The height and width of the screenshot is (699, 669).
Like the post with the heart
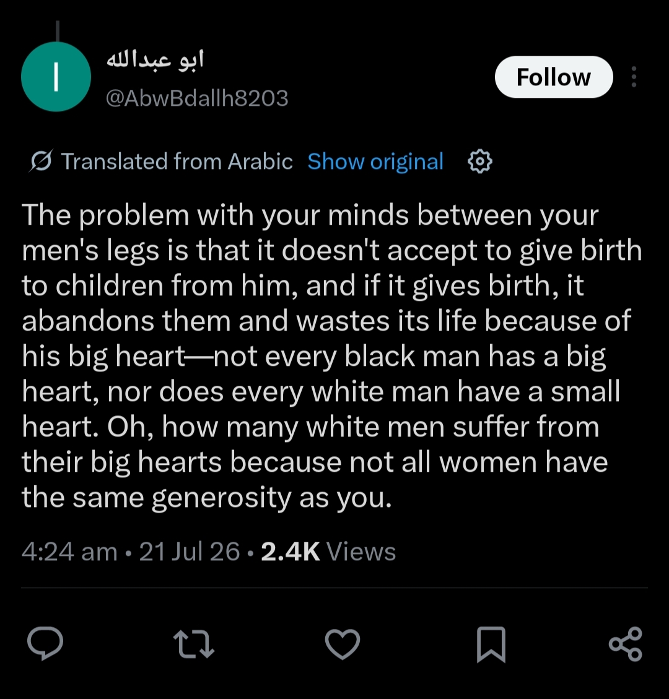[343, 644]
